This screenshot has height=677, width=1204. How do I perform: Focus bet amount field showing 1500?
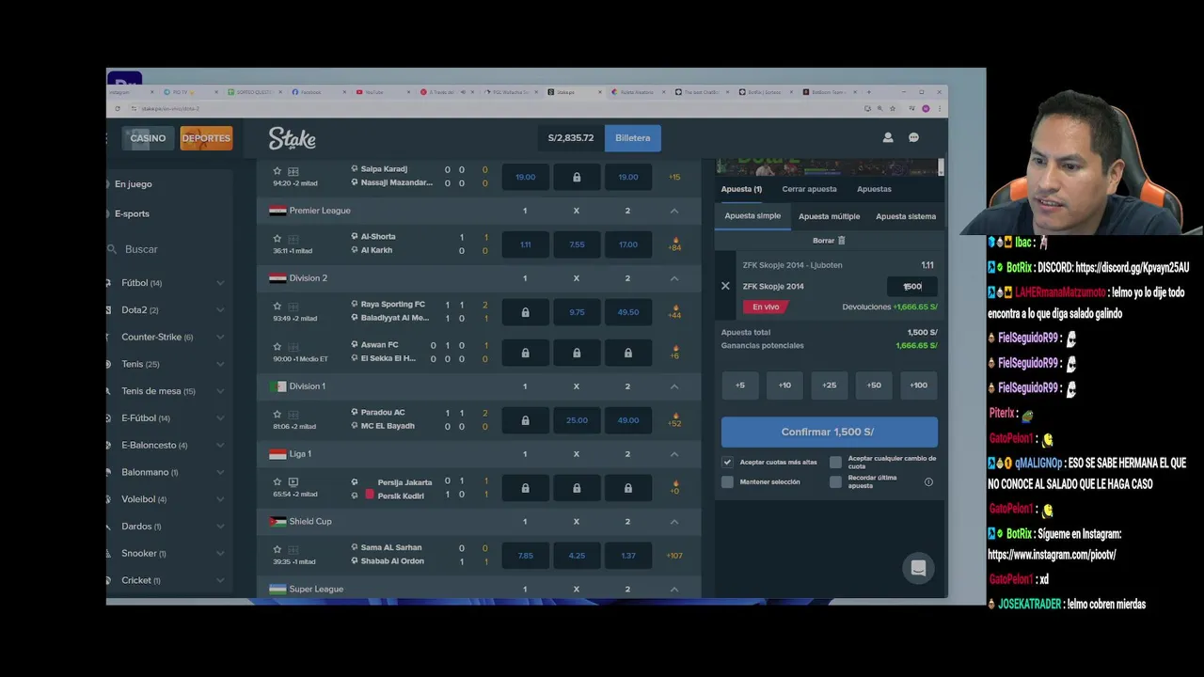pos(912,286)
